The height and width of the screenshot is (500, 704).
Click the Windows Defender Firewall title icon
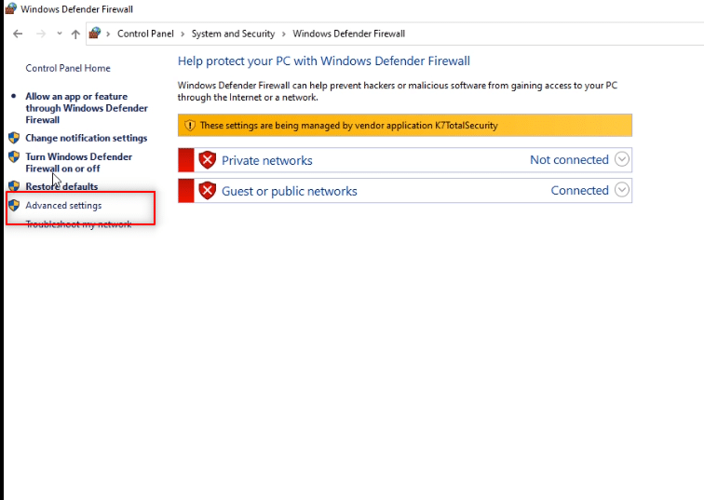(x=11, y=8)
